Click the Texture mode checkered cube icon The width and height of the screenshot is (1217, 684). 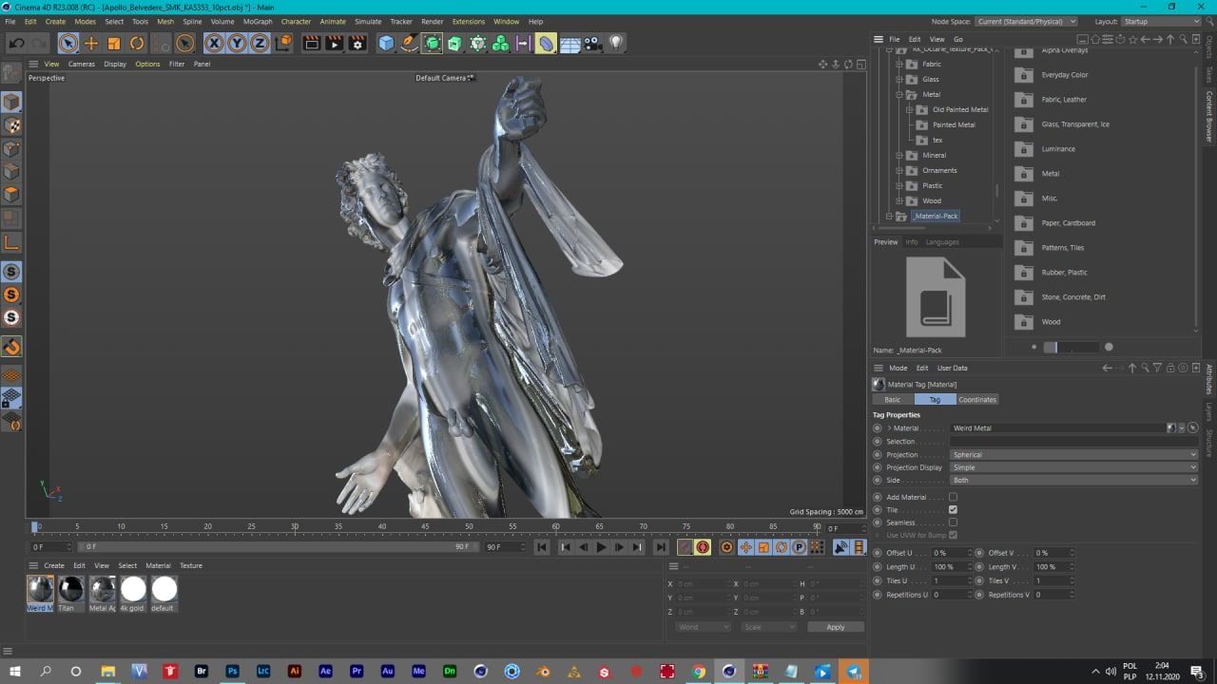[11, 125]
